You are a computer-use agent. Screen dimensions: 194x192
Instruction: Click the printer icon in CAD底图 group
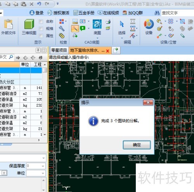(x=108, y=21)
